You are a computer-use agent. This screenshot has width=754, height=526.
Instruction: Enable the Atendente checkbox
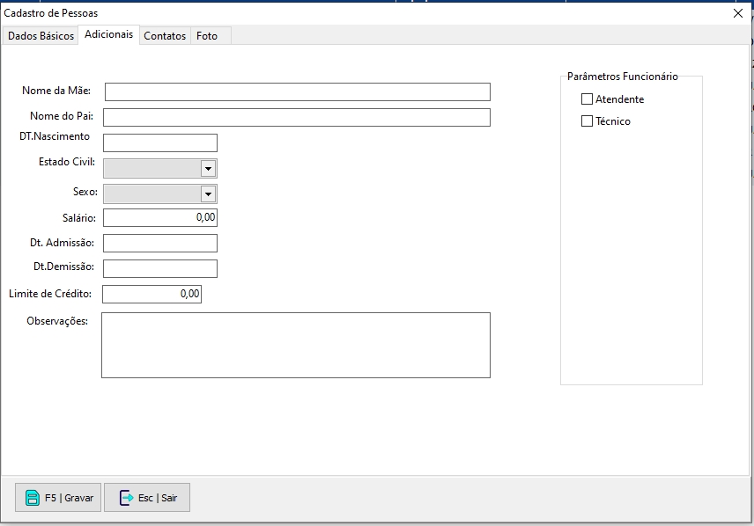tap(588, 99)
